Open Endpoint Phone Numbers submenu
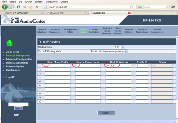The image size is (178, 123). (107, 31)
